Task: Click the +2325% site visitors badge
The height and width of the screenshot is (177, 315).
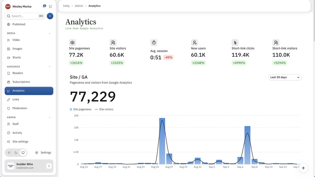Action: (117, 63)
